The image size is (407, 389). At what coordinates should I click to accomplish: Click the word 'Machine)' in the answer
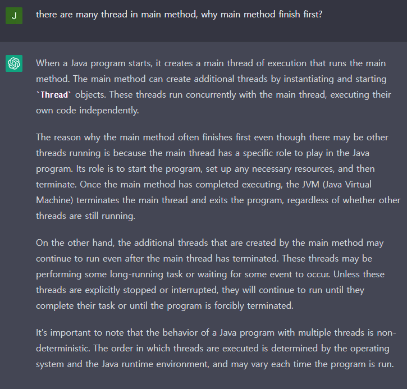point(54,200)
